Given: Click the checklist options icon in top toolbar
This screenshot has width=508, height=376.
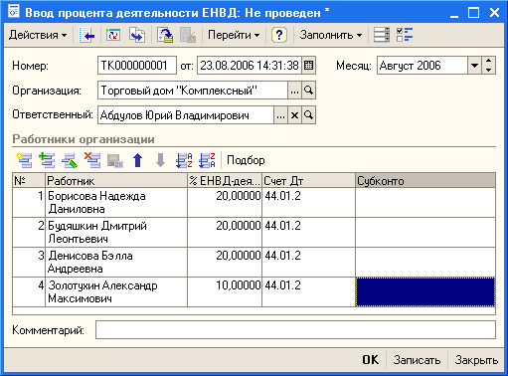Looking at the screenshot, I should pos(405,35).
